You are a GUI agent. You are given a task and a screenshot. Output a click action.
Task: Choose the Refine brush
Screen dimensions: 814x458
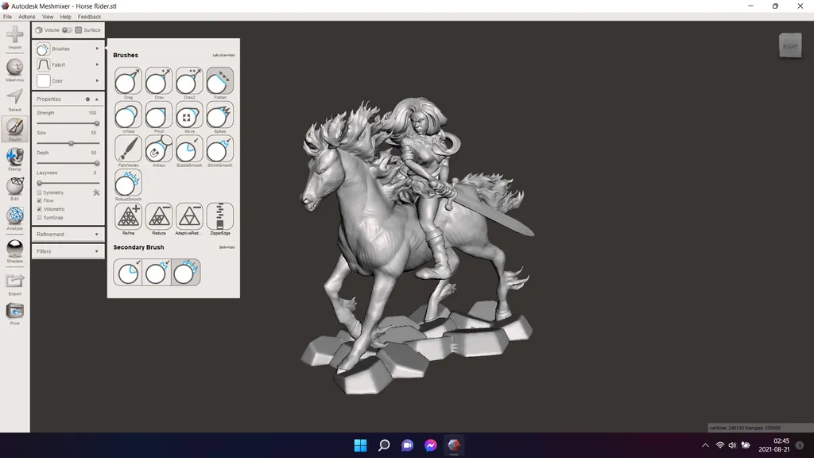pyautogui.click(x=128, y=216)
